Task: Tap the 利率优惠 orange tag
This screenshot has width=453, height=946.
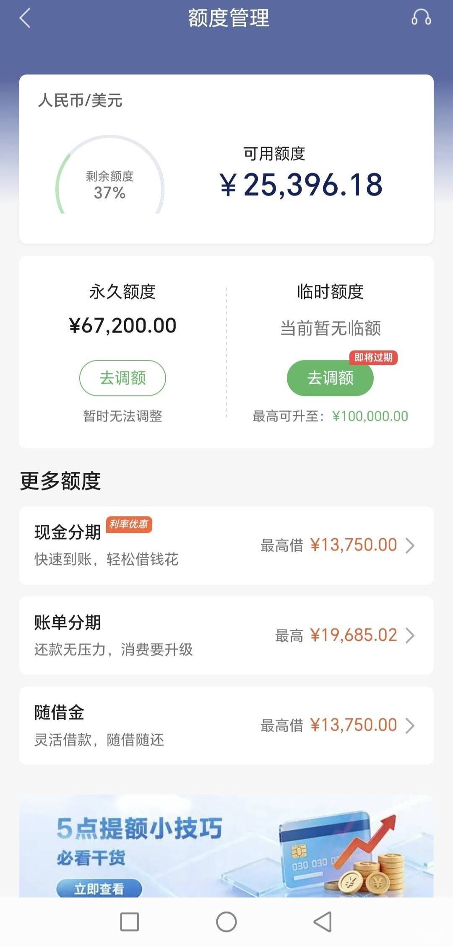Action: pos(129,524)
